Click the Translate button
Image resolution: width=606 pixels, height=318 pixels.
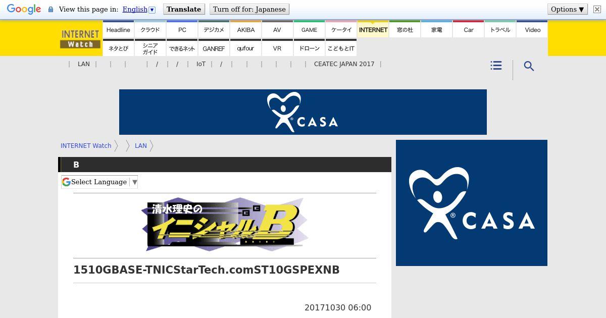[184, 9]
